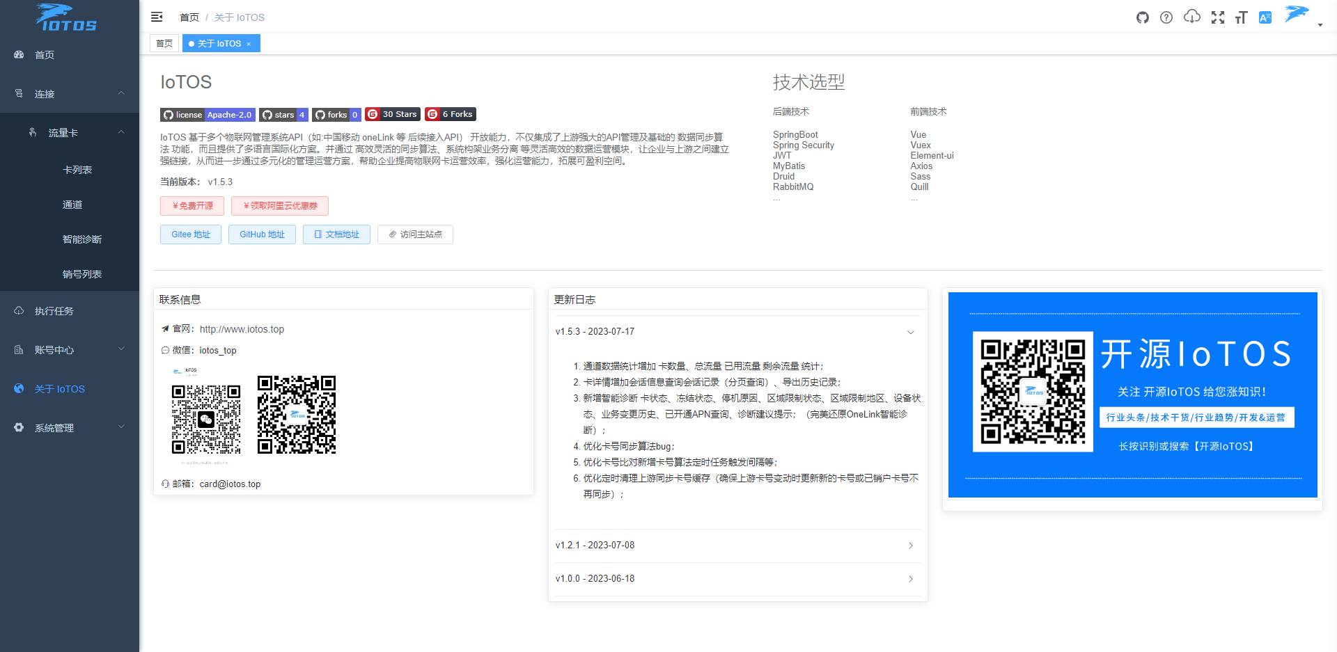Click the Gitee 30 Stars badge
1337x652 pixels.
pos(393,114)
